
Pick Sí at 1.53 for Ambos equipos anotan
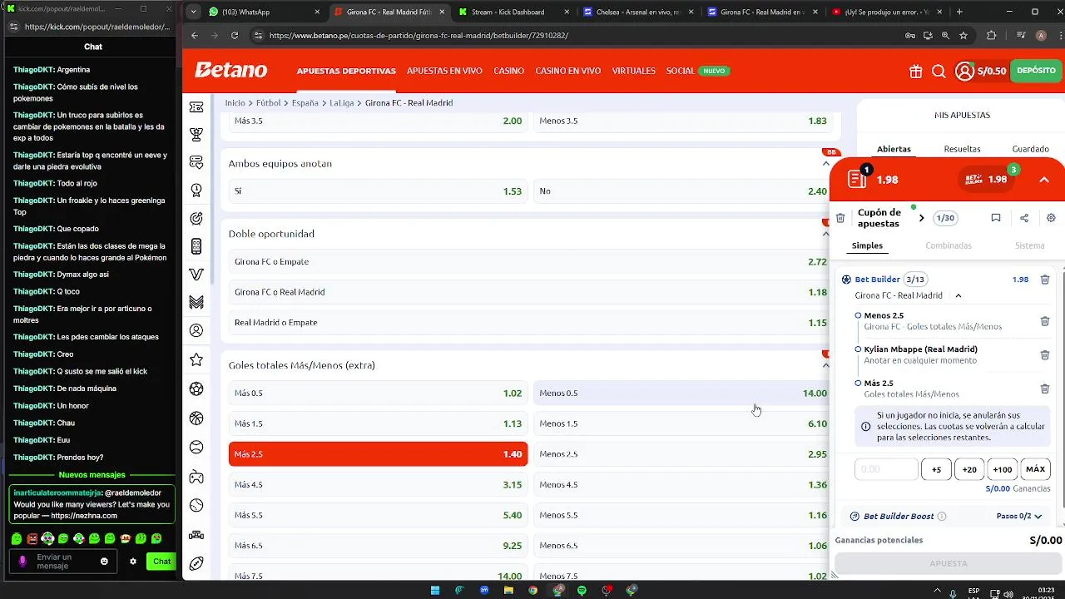378,191
